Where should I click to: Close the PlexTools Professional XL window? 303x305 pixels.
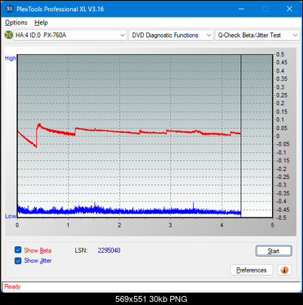[289, 9]
